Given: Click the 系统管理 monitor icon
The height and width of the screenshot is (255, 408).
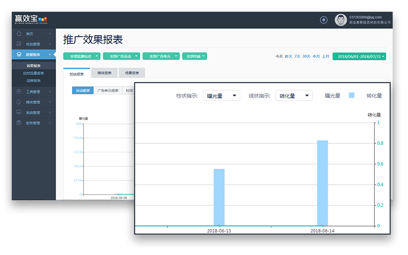Looking at the screenshot, I should 19,112.
